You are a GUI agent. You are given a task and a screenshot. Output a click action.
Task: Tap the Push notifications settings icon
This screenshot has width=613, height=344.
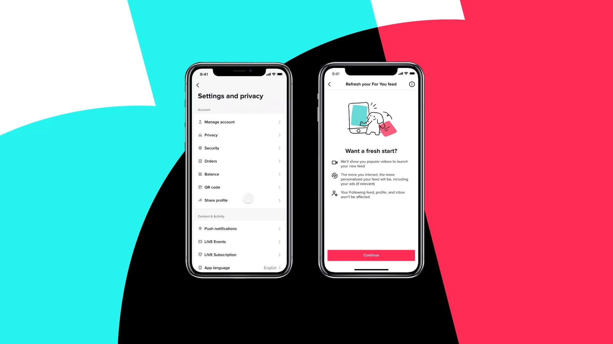[x=200, y=228]
